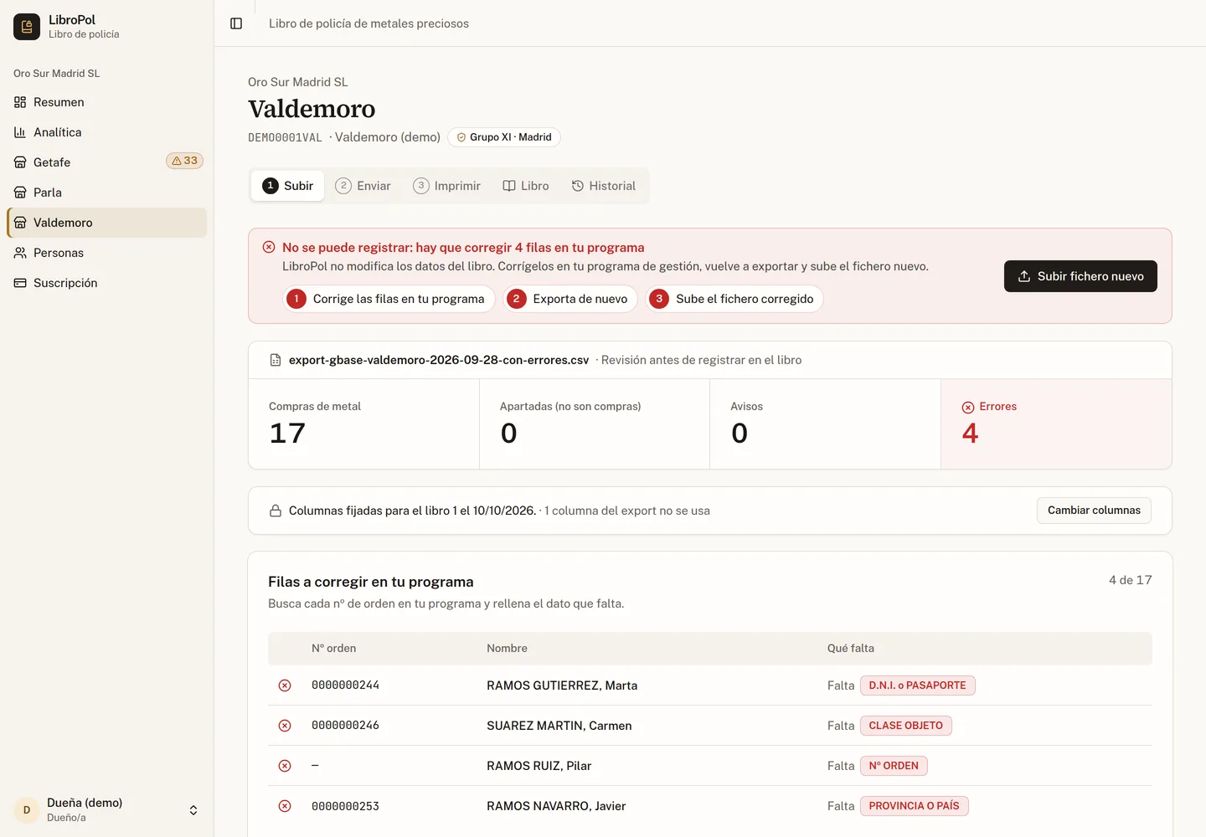Viewport: 1206px width, 837px height.
Task: Click the Parla store icon
Action: coord(20,193)
